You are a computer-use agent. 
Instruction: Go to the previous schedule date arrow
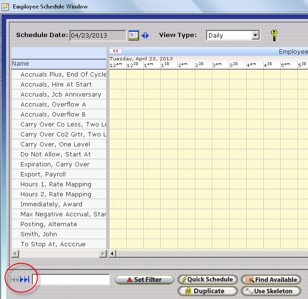(143, 35)
